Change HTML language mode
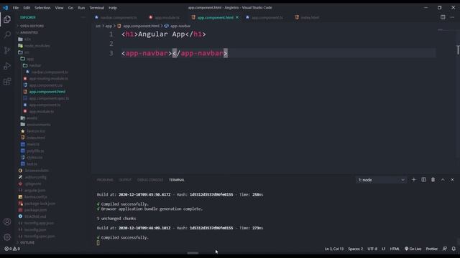 point(395,249)
